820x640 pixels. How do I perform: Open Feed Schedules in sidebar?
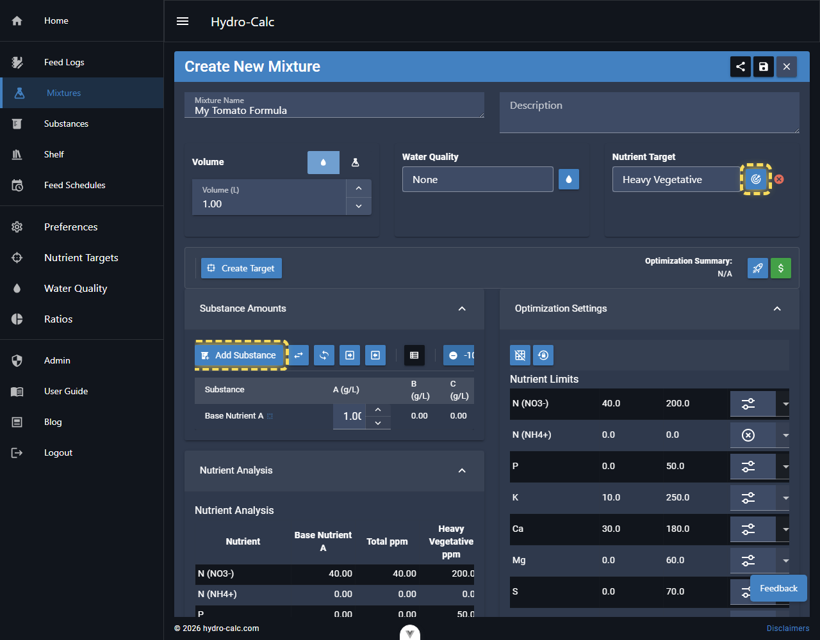coord(82,185)
